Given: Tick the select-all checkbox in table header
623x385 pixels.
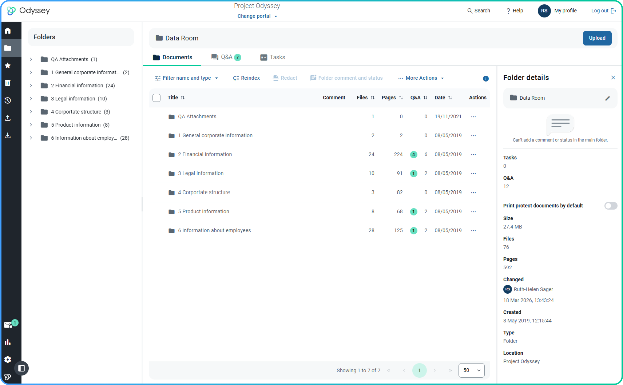Looking at the screenshot, I should click(156, 98).
